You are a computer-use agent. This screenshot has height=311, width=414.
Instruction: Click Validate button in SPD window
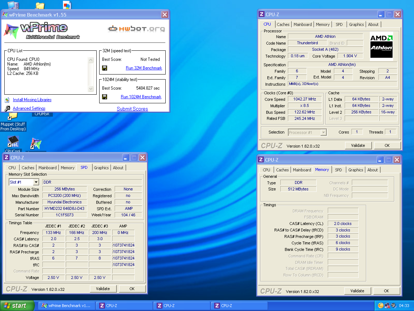[103, 289]
